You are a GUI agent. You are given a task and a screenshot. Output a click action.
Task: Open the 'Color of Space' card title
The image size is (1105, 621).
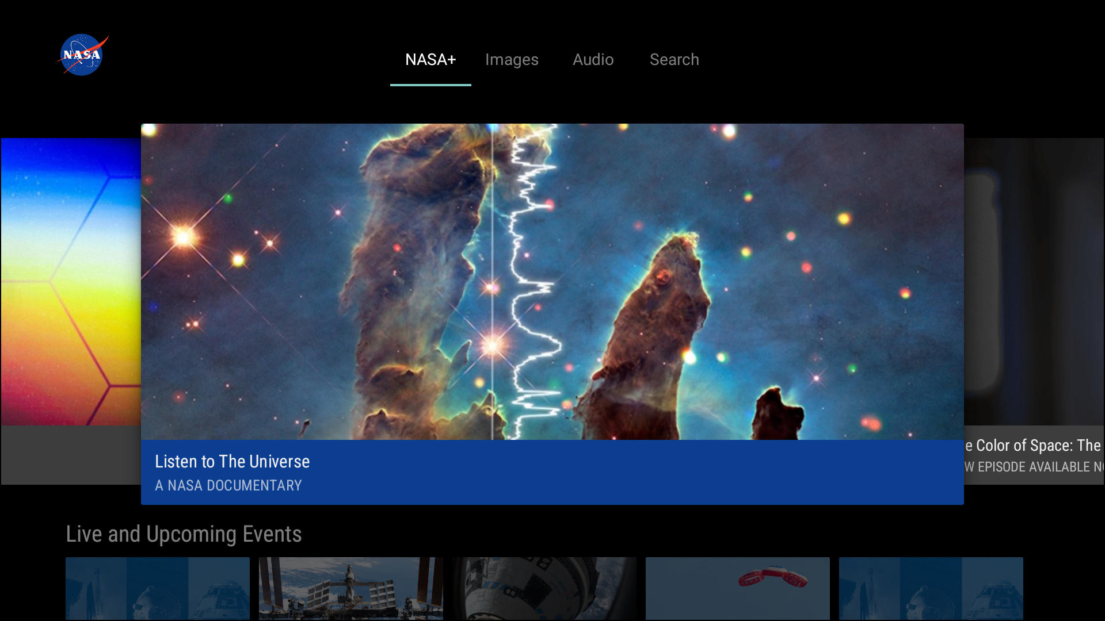(1034, 446)
